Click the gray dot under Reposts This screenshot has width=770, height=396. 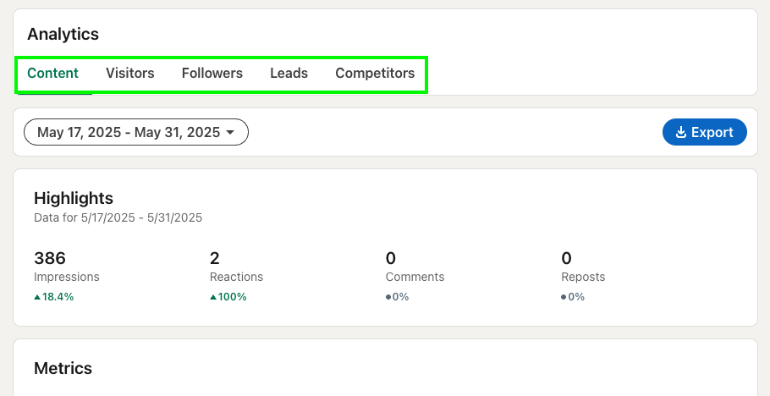coord(564,297)
